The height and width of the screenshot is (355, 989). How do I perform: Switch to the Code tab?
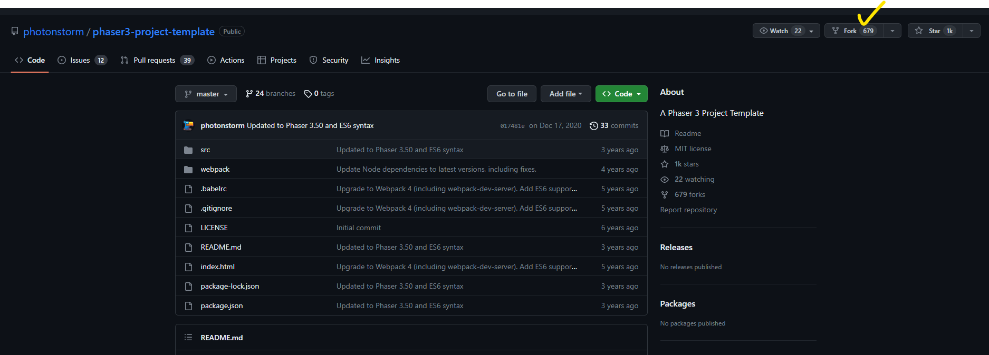coord(30,61)
